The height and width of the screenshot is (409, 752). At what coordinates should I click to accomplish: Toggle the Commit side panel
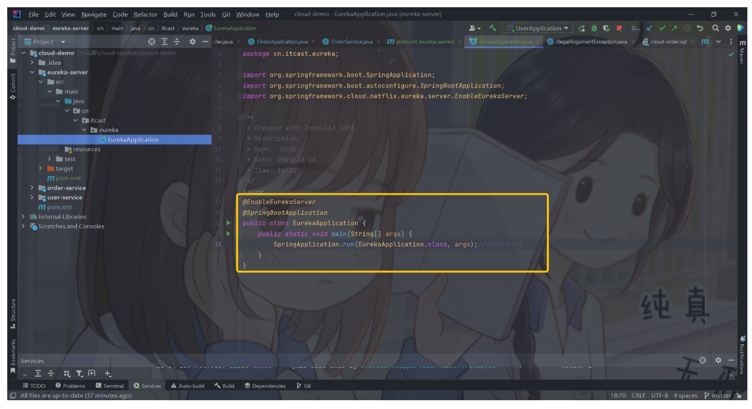13,86
